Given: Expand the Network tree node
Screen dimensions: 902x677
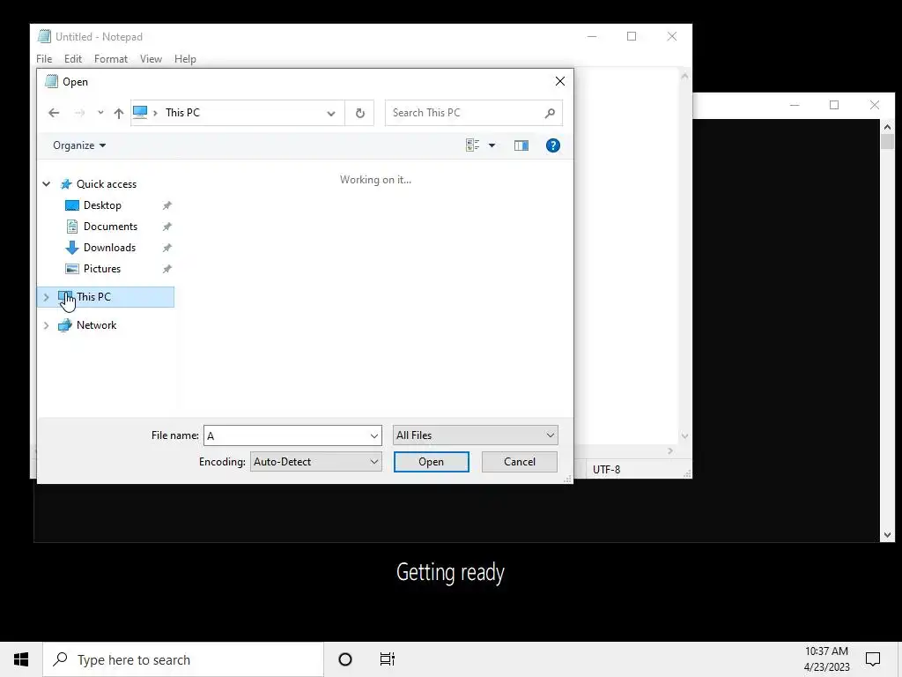Looking at the screenshot, I should [x=47, y=325].
